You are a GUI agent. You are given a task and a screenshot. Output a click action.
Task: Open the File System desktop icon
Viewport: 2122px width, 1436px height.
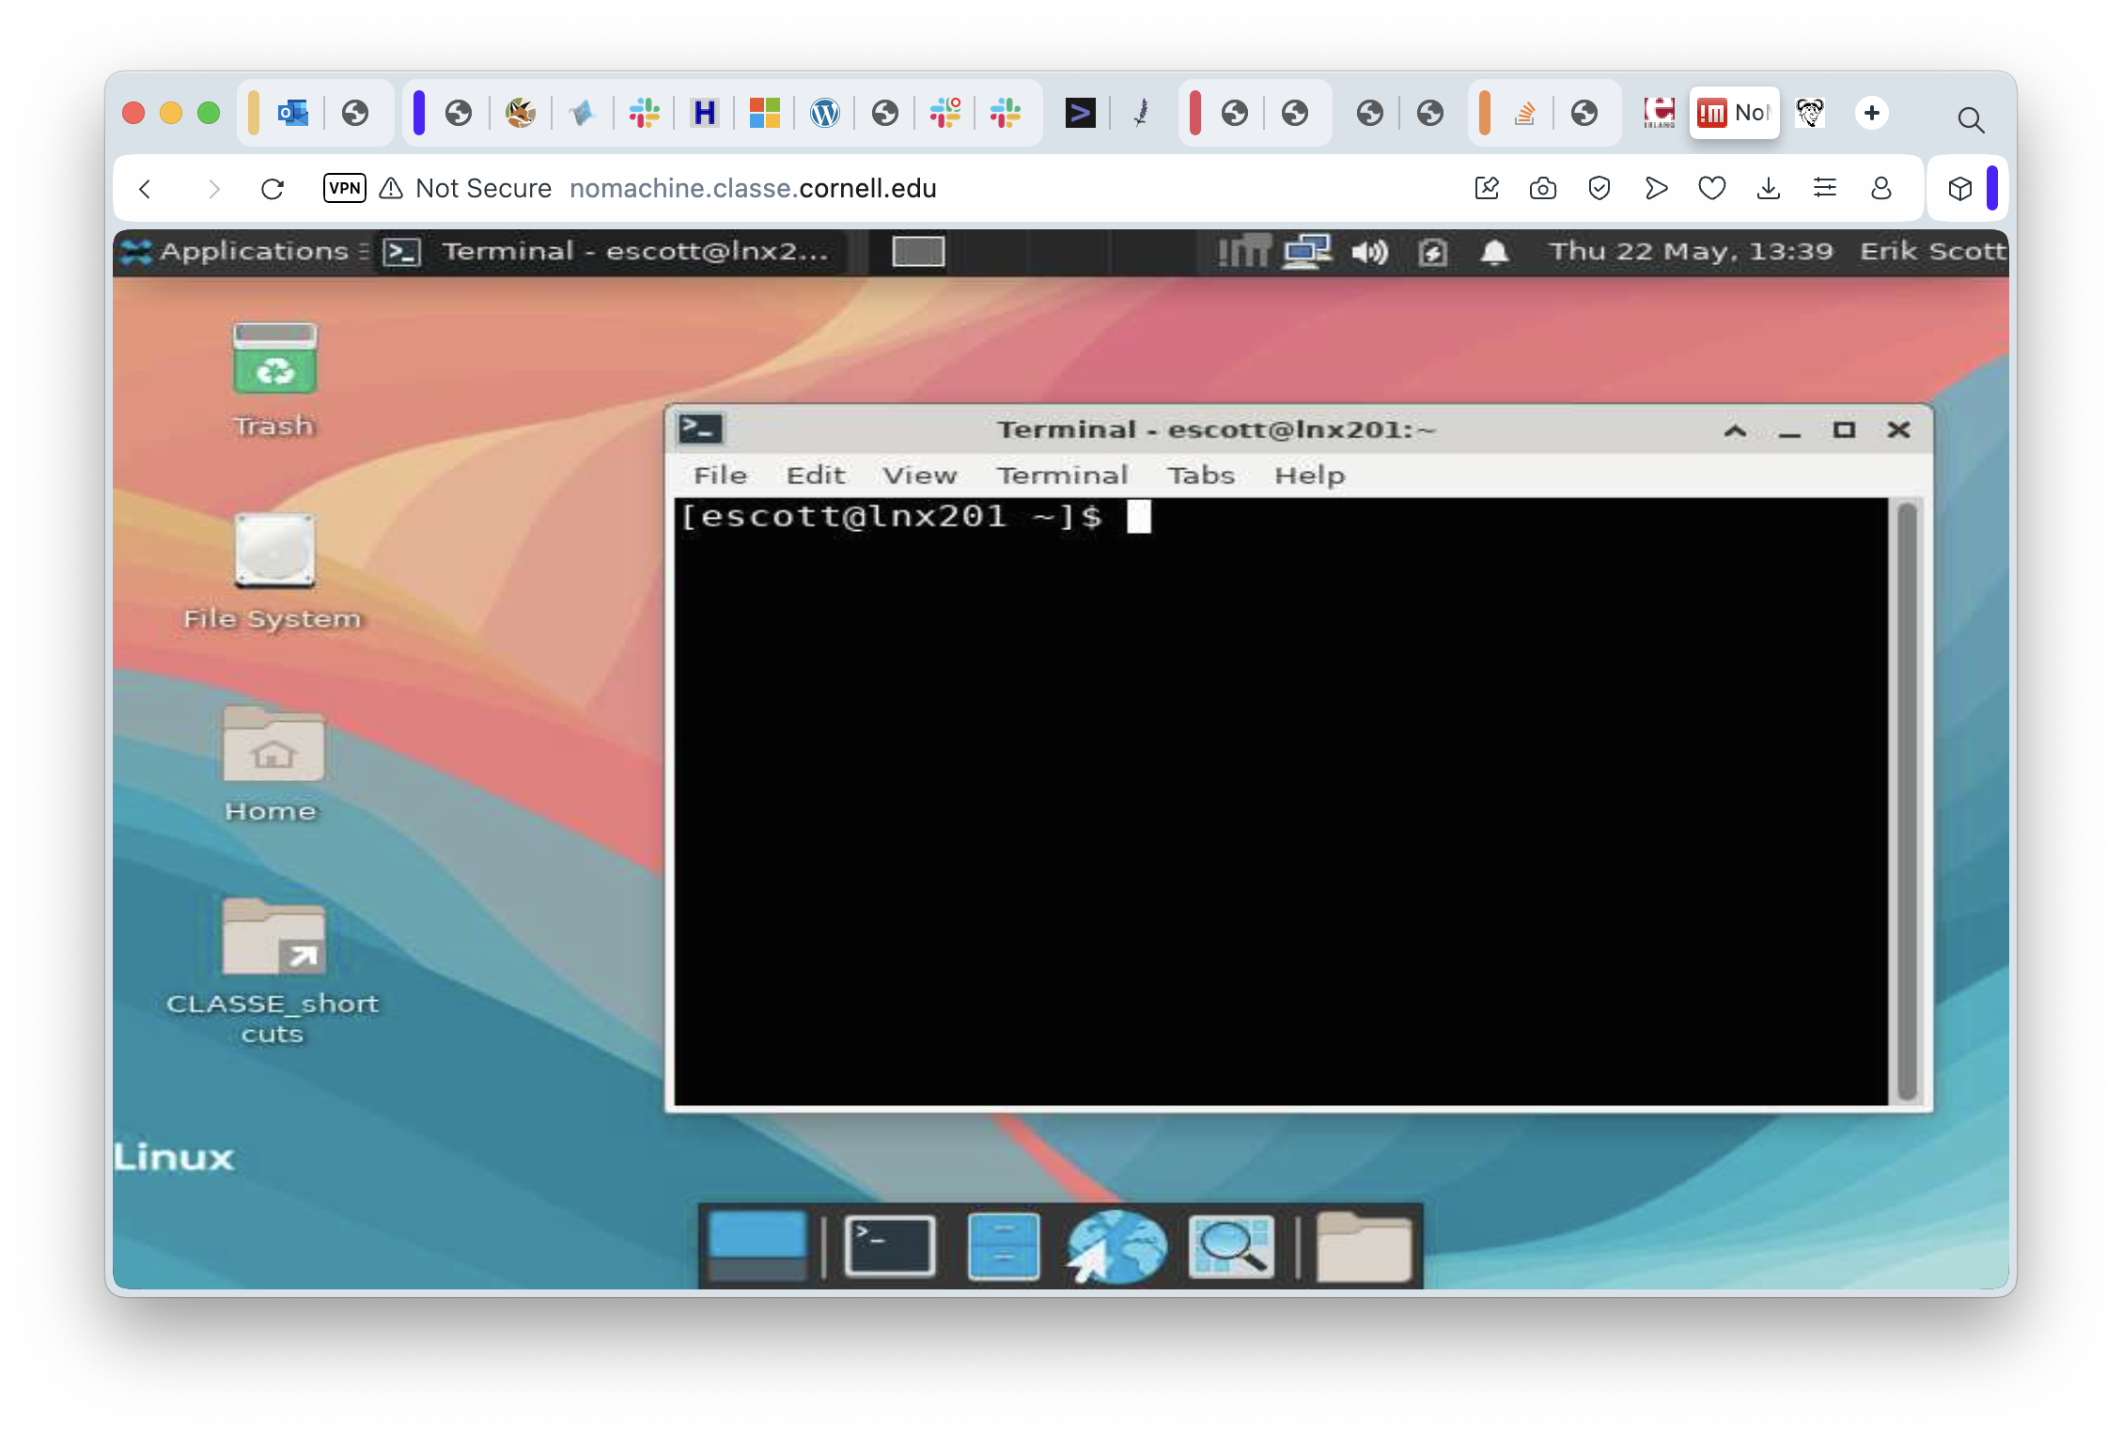pyautogui.click(x=274, y=551)
